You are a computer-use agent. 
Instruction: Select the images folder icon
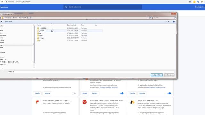[x=38, y=38]
